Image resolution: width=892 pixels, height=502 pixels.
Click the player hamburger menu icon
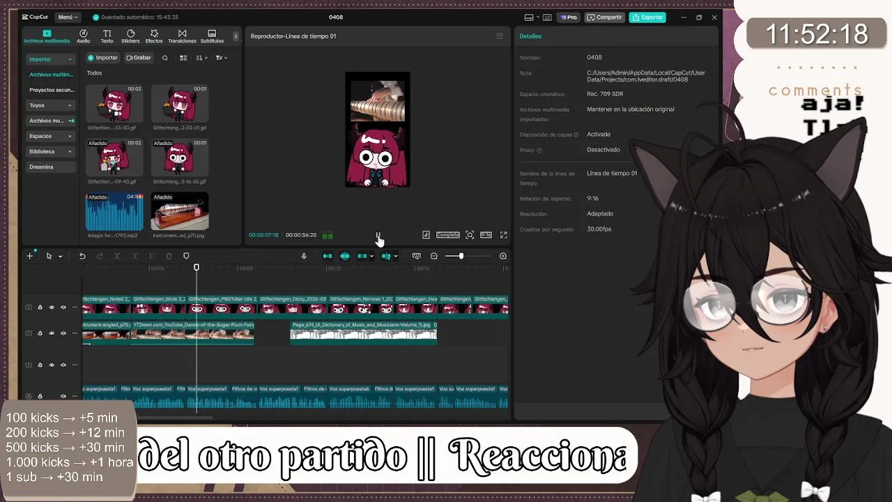click(500, 36)
